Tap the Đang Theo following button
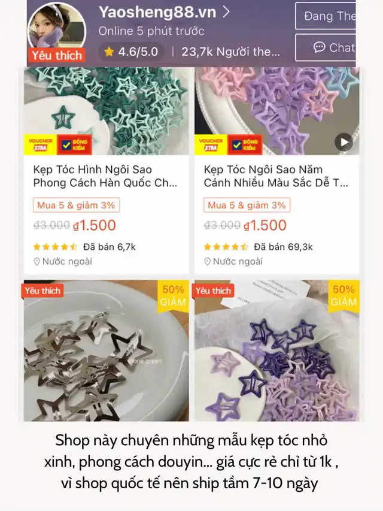 coord(326,16)
